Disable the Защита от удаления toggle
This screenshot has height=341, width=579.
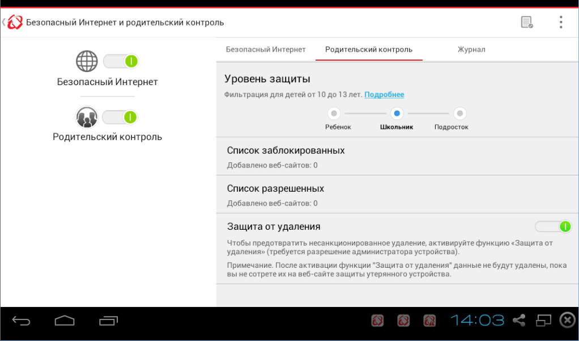point(552,226)
